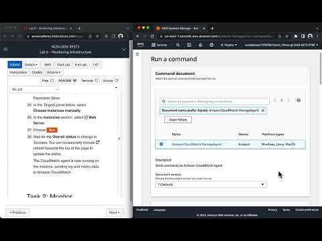Go to next page of documents
322x241 pixels.
point(288,100)
